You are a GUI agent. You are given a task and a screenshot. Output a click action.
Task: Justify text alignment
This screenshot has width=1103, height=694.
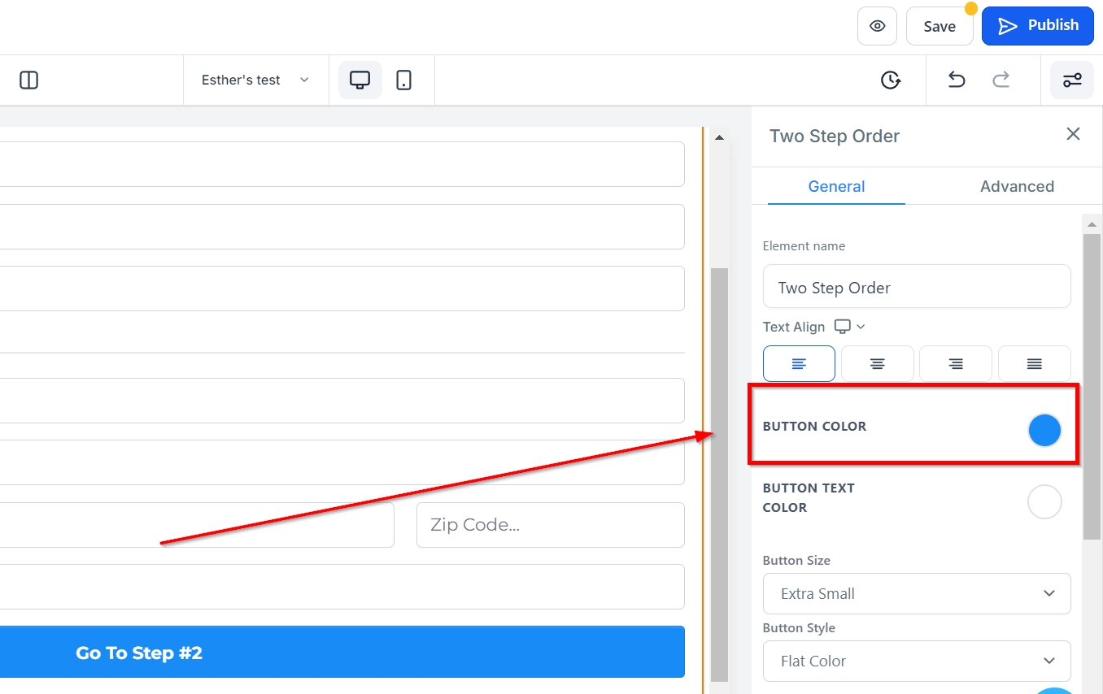click(x=1034, y=364)
